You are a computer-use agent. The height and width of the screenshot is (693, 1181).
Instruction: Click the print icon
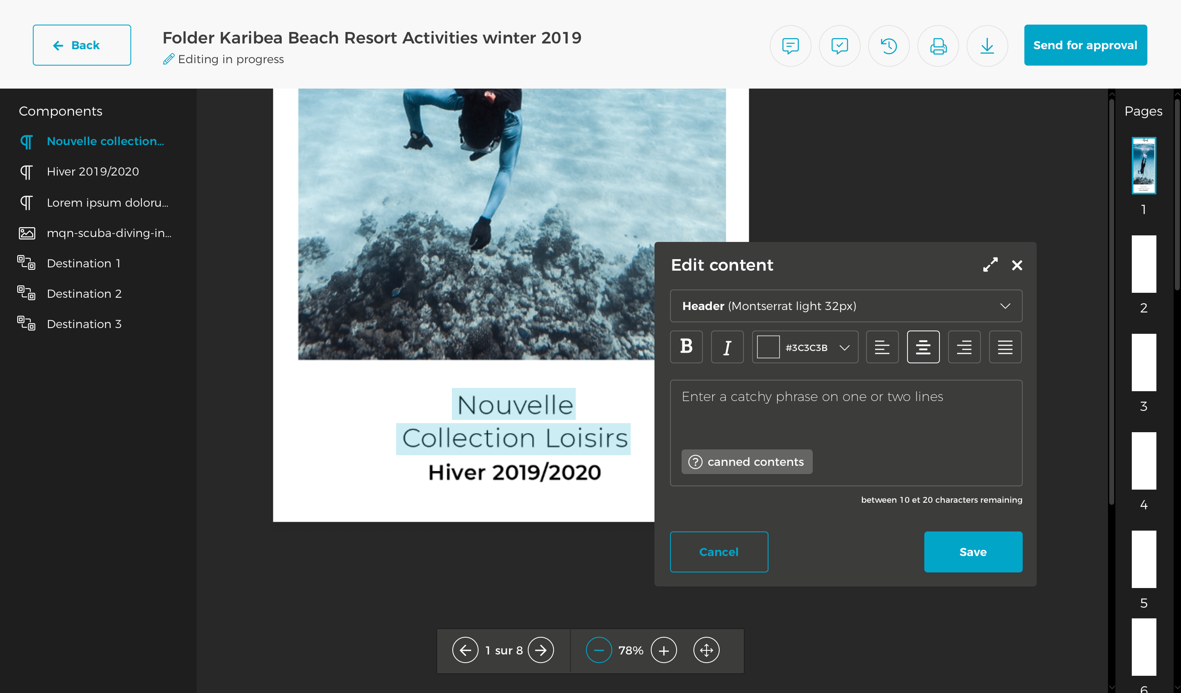coord(938,46)
